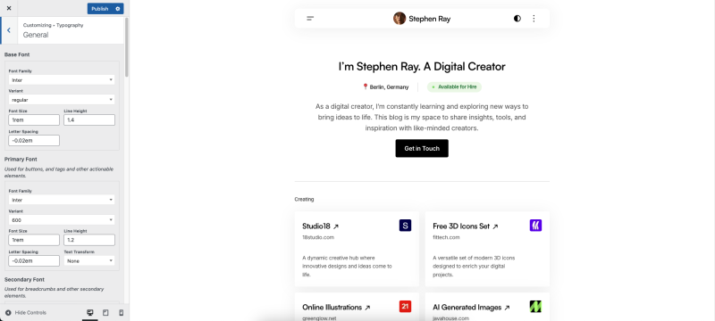This screenshot has width=715, height=321.
Task: Go back to Typography section
Action: 9,30
